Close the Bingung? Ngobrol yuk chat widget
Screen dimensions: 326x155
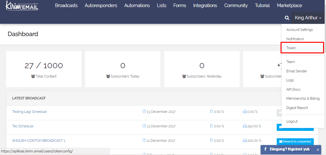point(318,150)
